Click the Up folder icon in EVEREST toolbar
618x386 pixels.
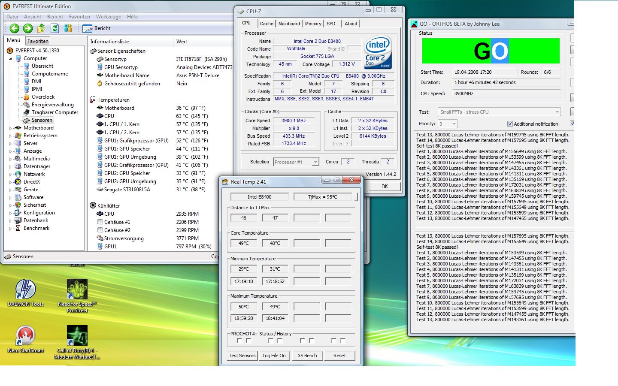(x=41, y=28)
